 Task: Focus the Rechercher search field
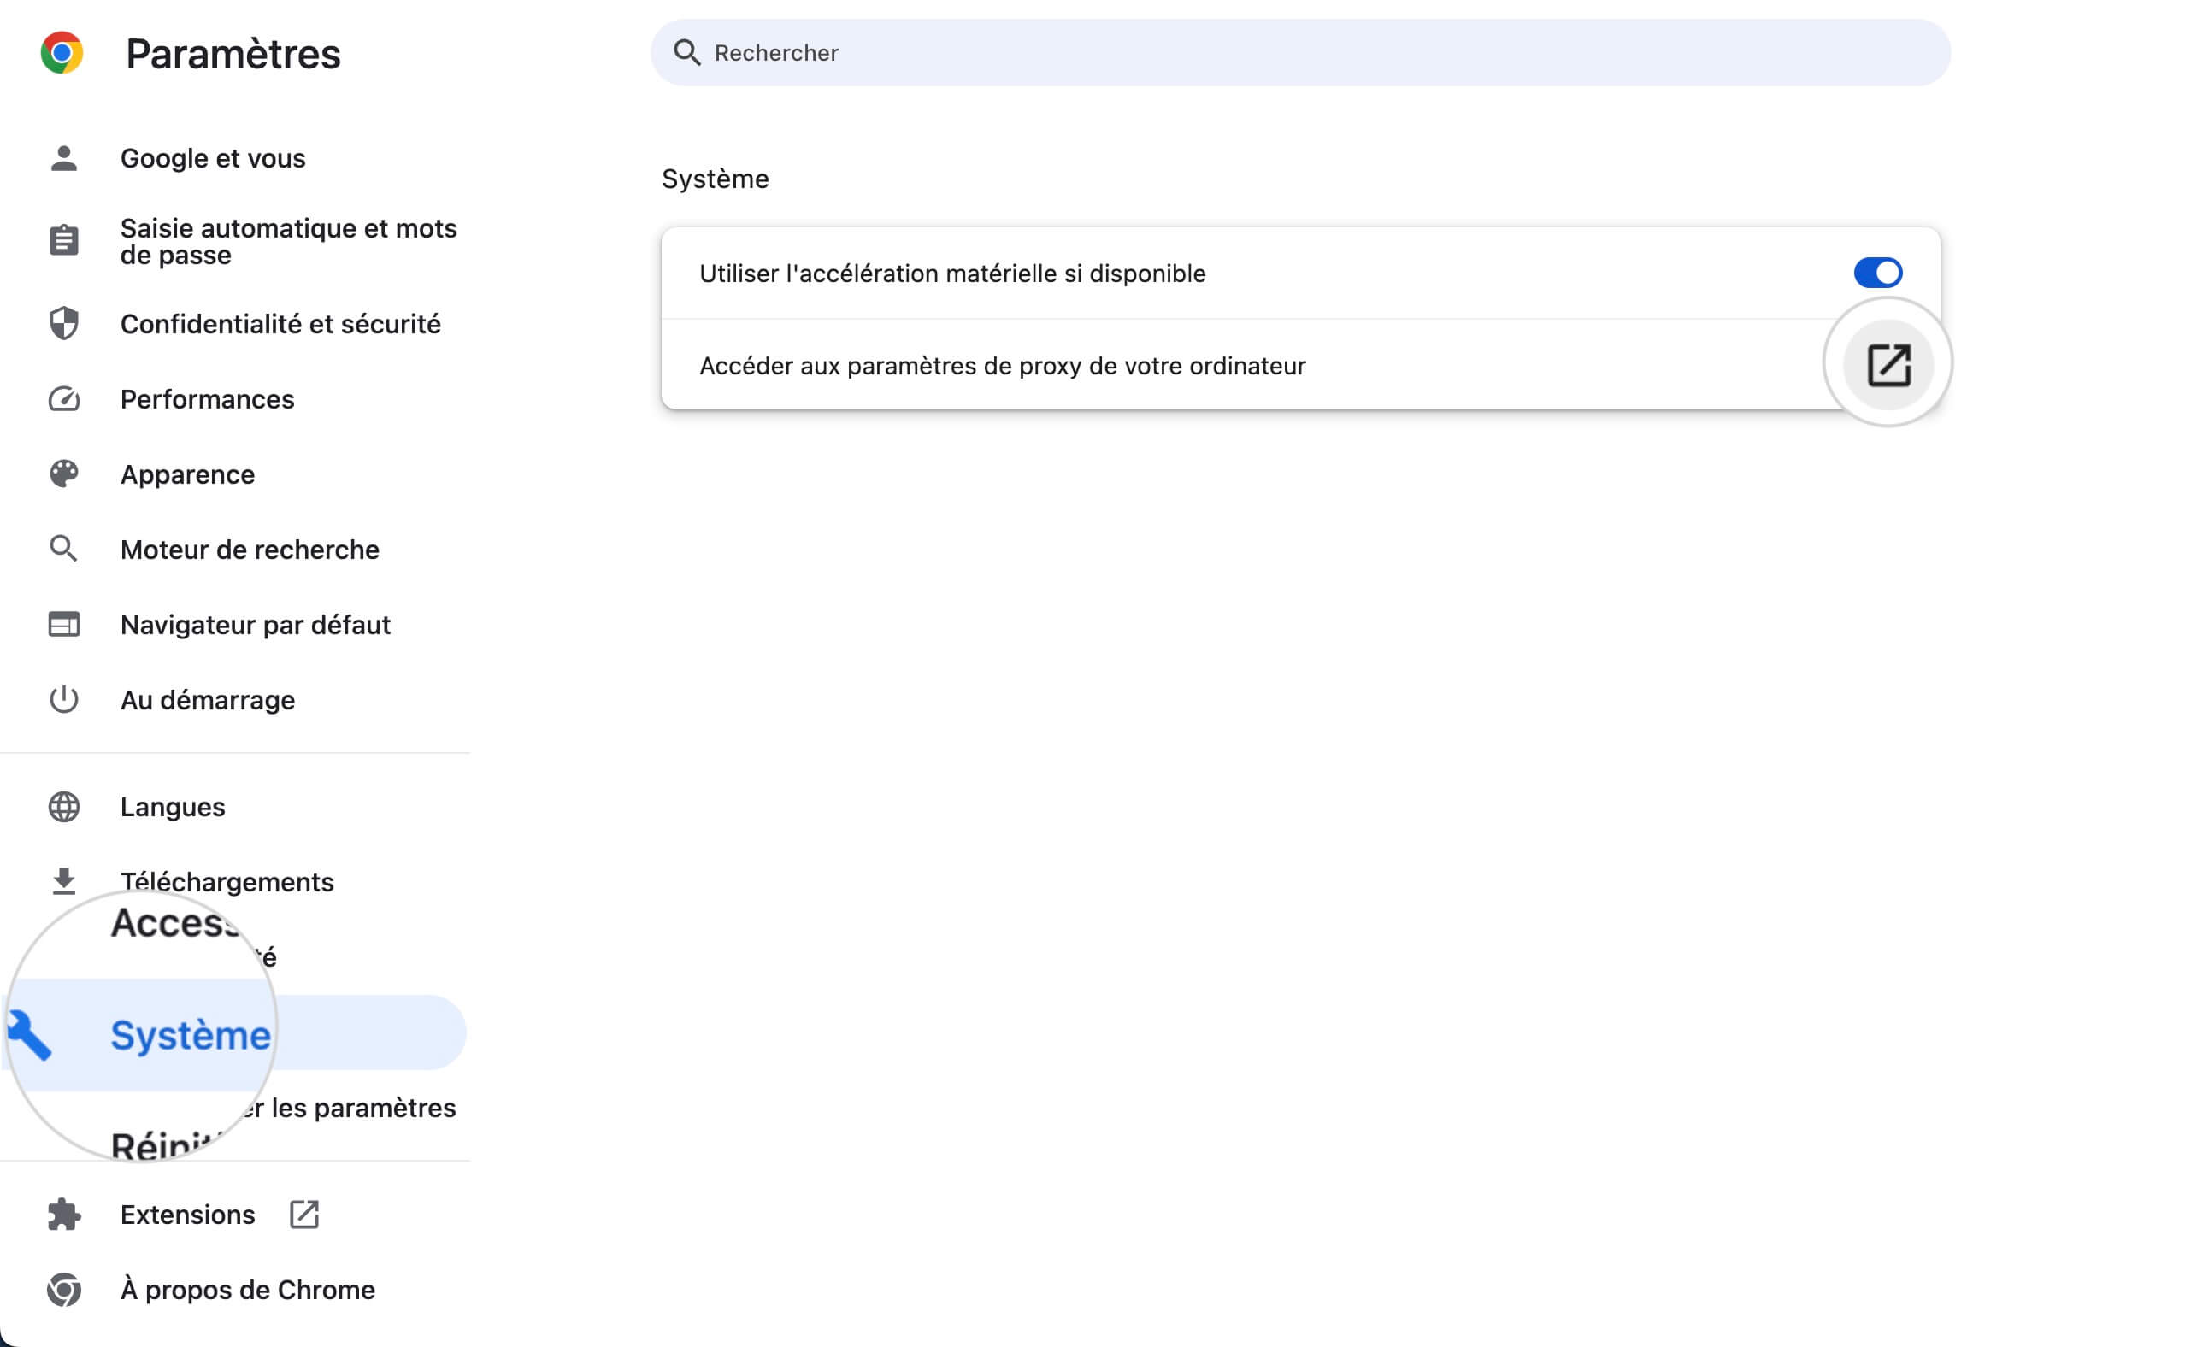coord(1299,52)
